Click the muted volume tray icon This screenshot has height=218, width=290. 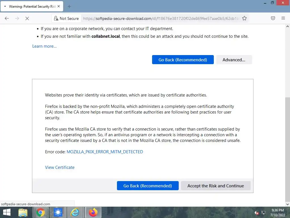pos(256,213)
